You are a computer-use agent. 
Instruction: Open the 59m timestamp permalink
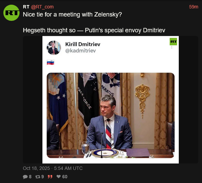pyautogui.click(x=194, y=7)
